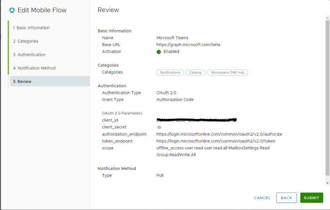Click the client_id label
330x210 pixels.
110,120
